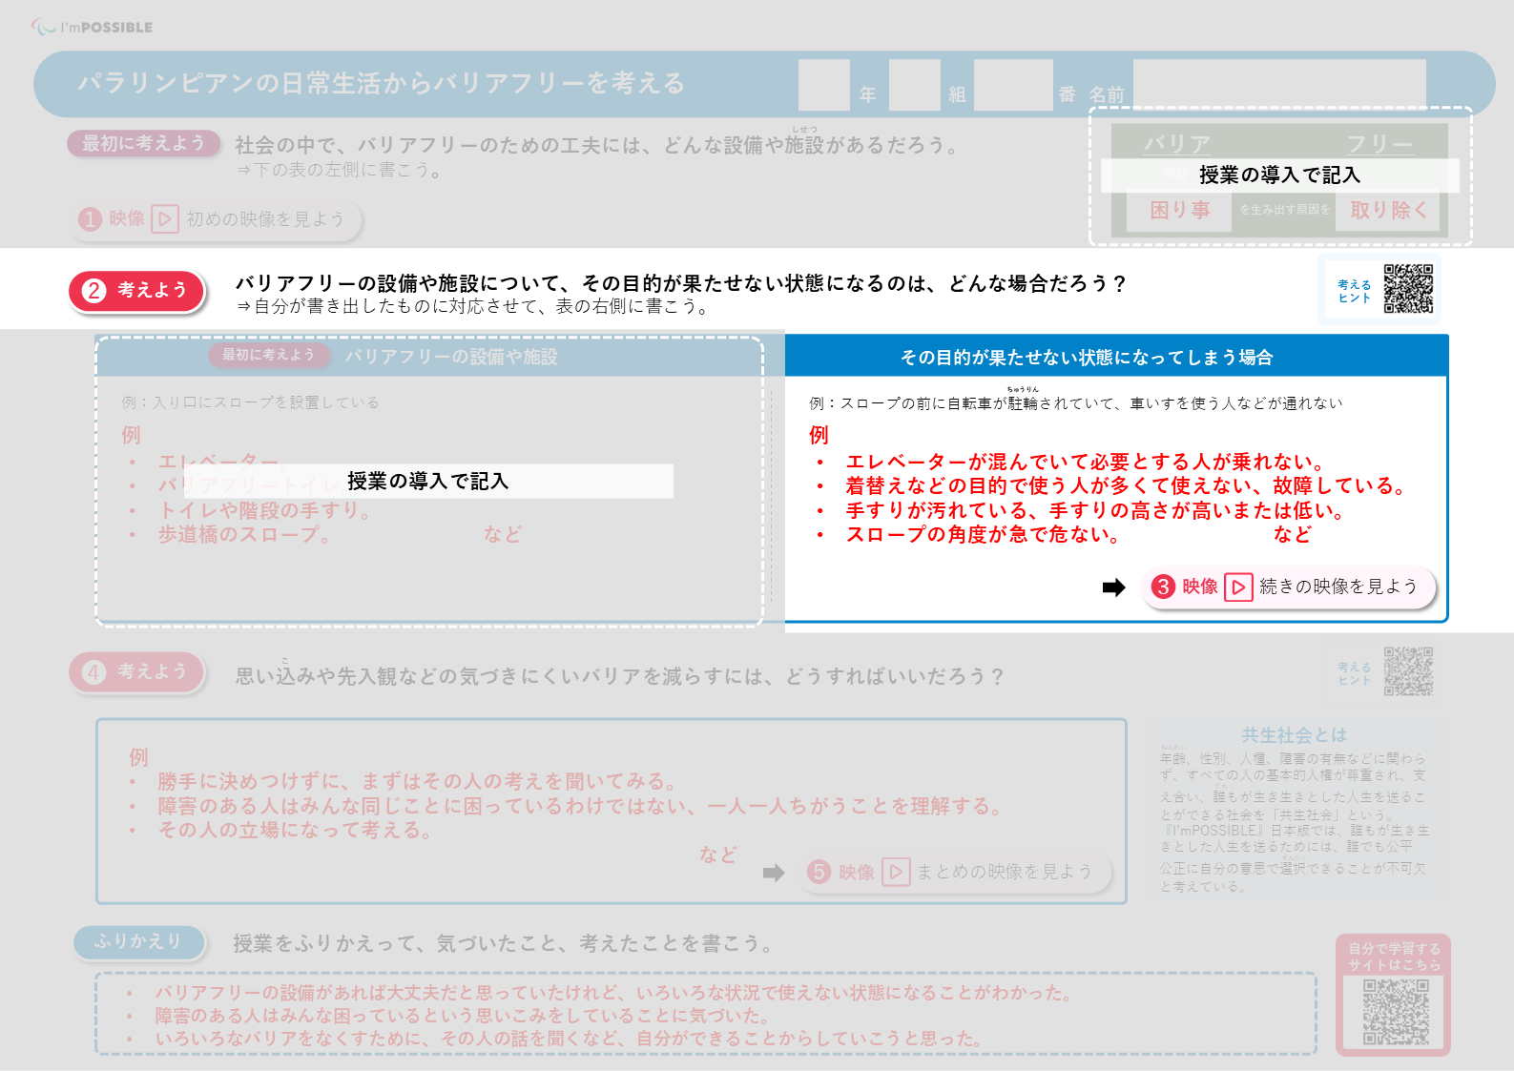The height and width of the screenshot is (1071, 1514).
Task: Click the play icon in 続きの映像を見よう
Action: pyautogui.click(x=1237, y=587)
